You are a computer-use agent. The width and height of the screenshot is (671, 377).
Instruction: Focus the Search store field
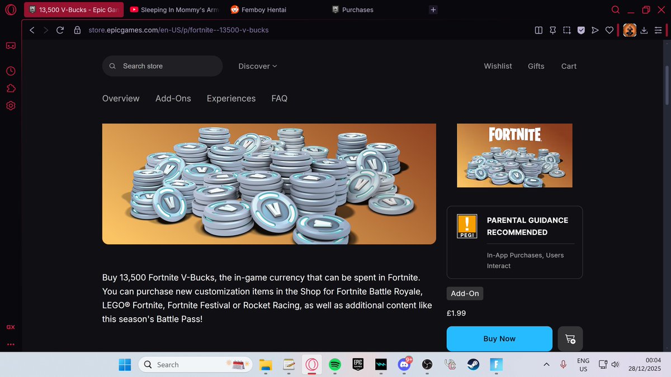pos(162,66)
